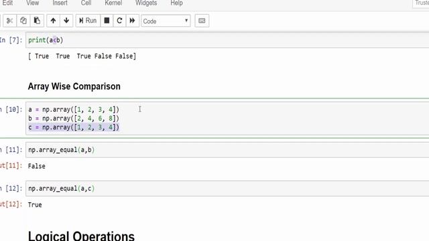Paste cells below icon
The height and width of the screenshot is (241, 429).
click(x=37, y=21)
